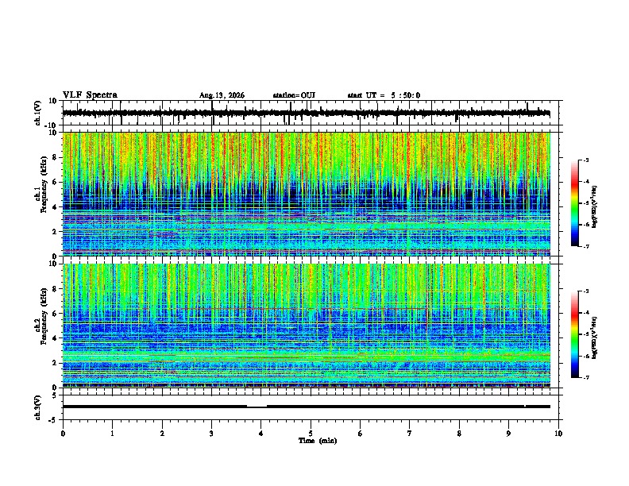Click time axis tick label "3"

(211, 434)
